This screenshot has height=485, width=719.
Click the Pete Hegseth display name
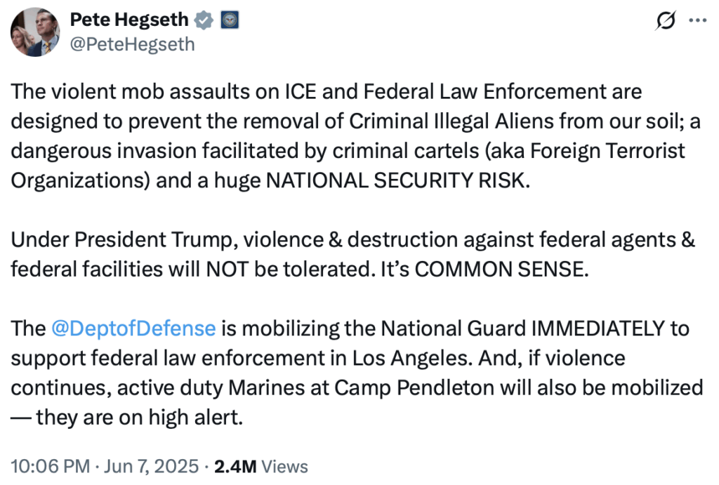[x=130, y=20]
